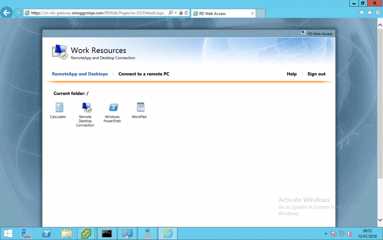The height and width of the screenshot is (240, 383).
Task: Open the Remote Desktop Connection RemoteApp icon
Action: point(86,107)
